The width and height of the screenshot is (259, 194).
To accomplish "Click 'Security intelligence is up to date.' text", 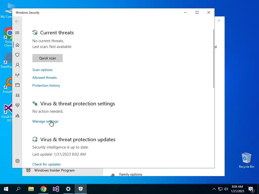I will (x=60, y=147).
